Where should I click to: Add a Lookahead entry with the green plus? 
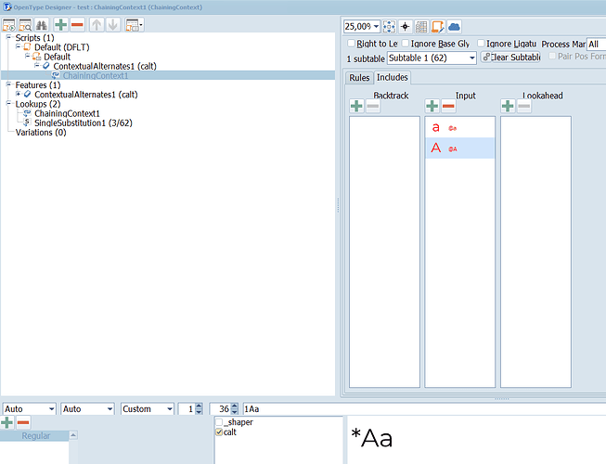point(508,106)
